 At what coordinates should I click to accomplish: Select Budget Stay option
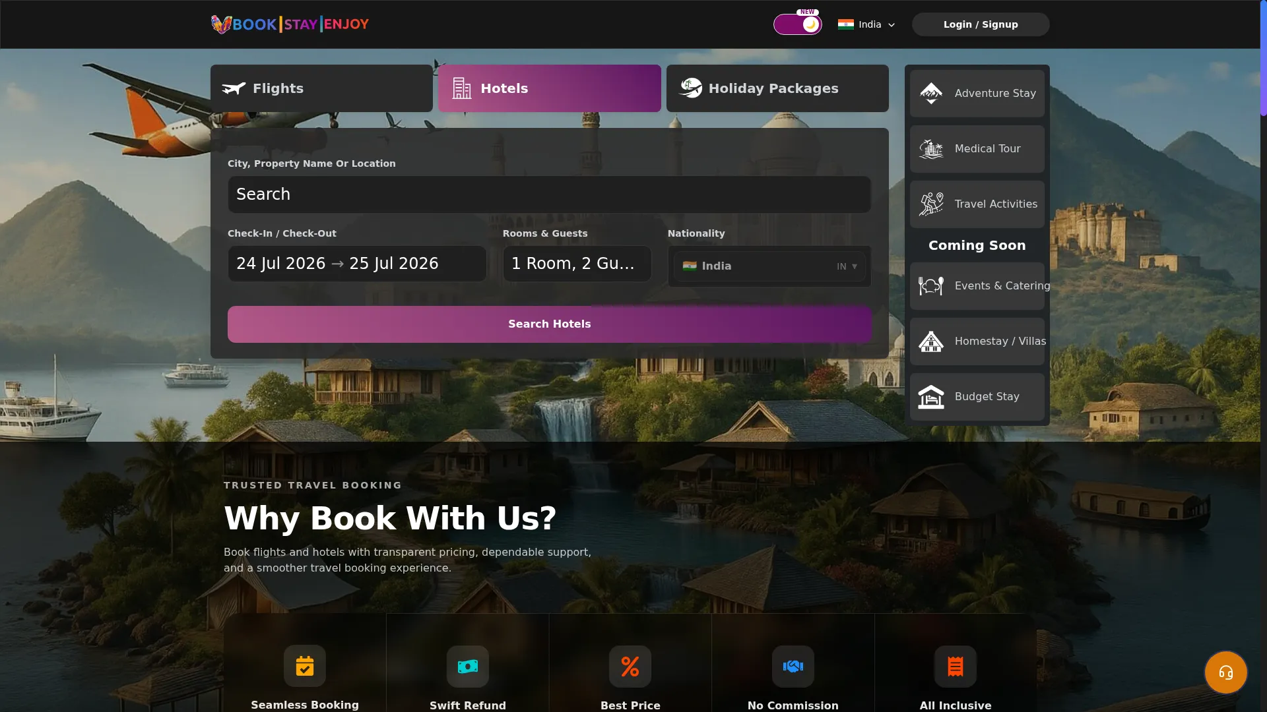[x=977, y=397]
